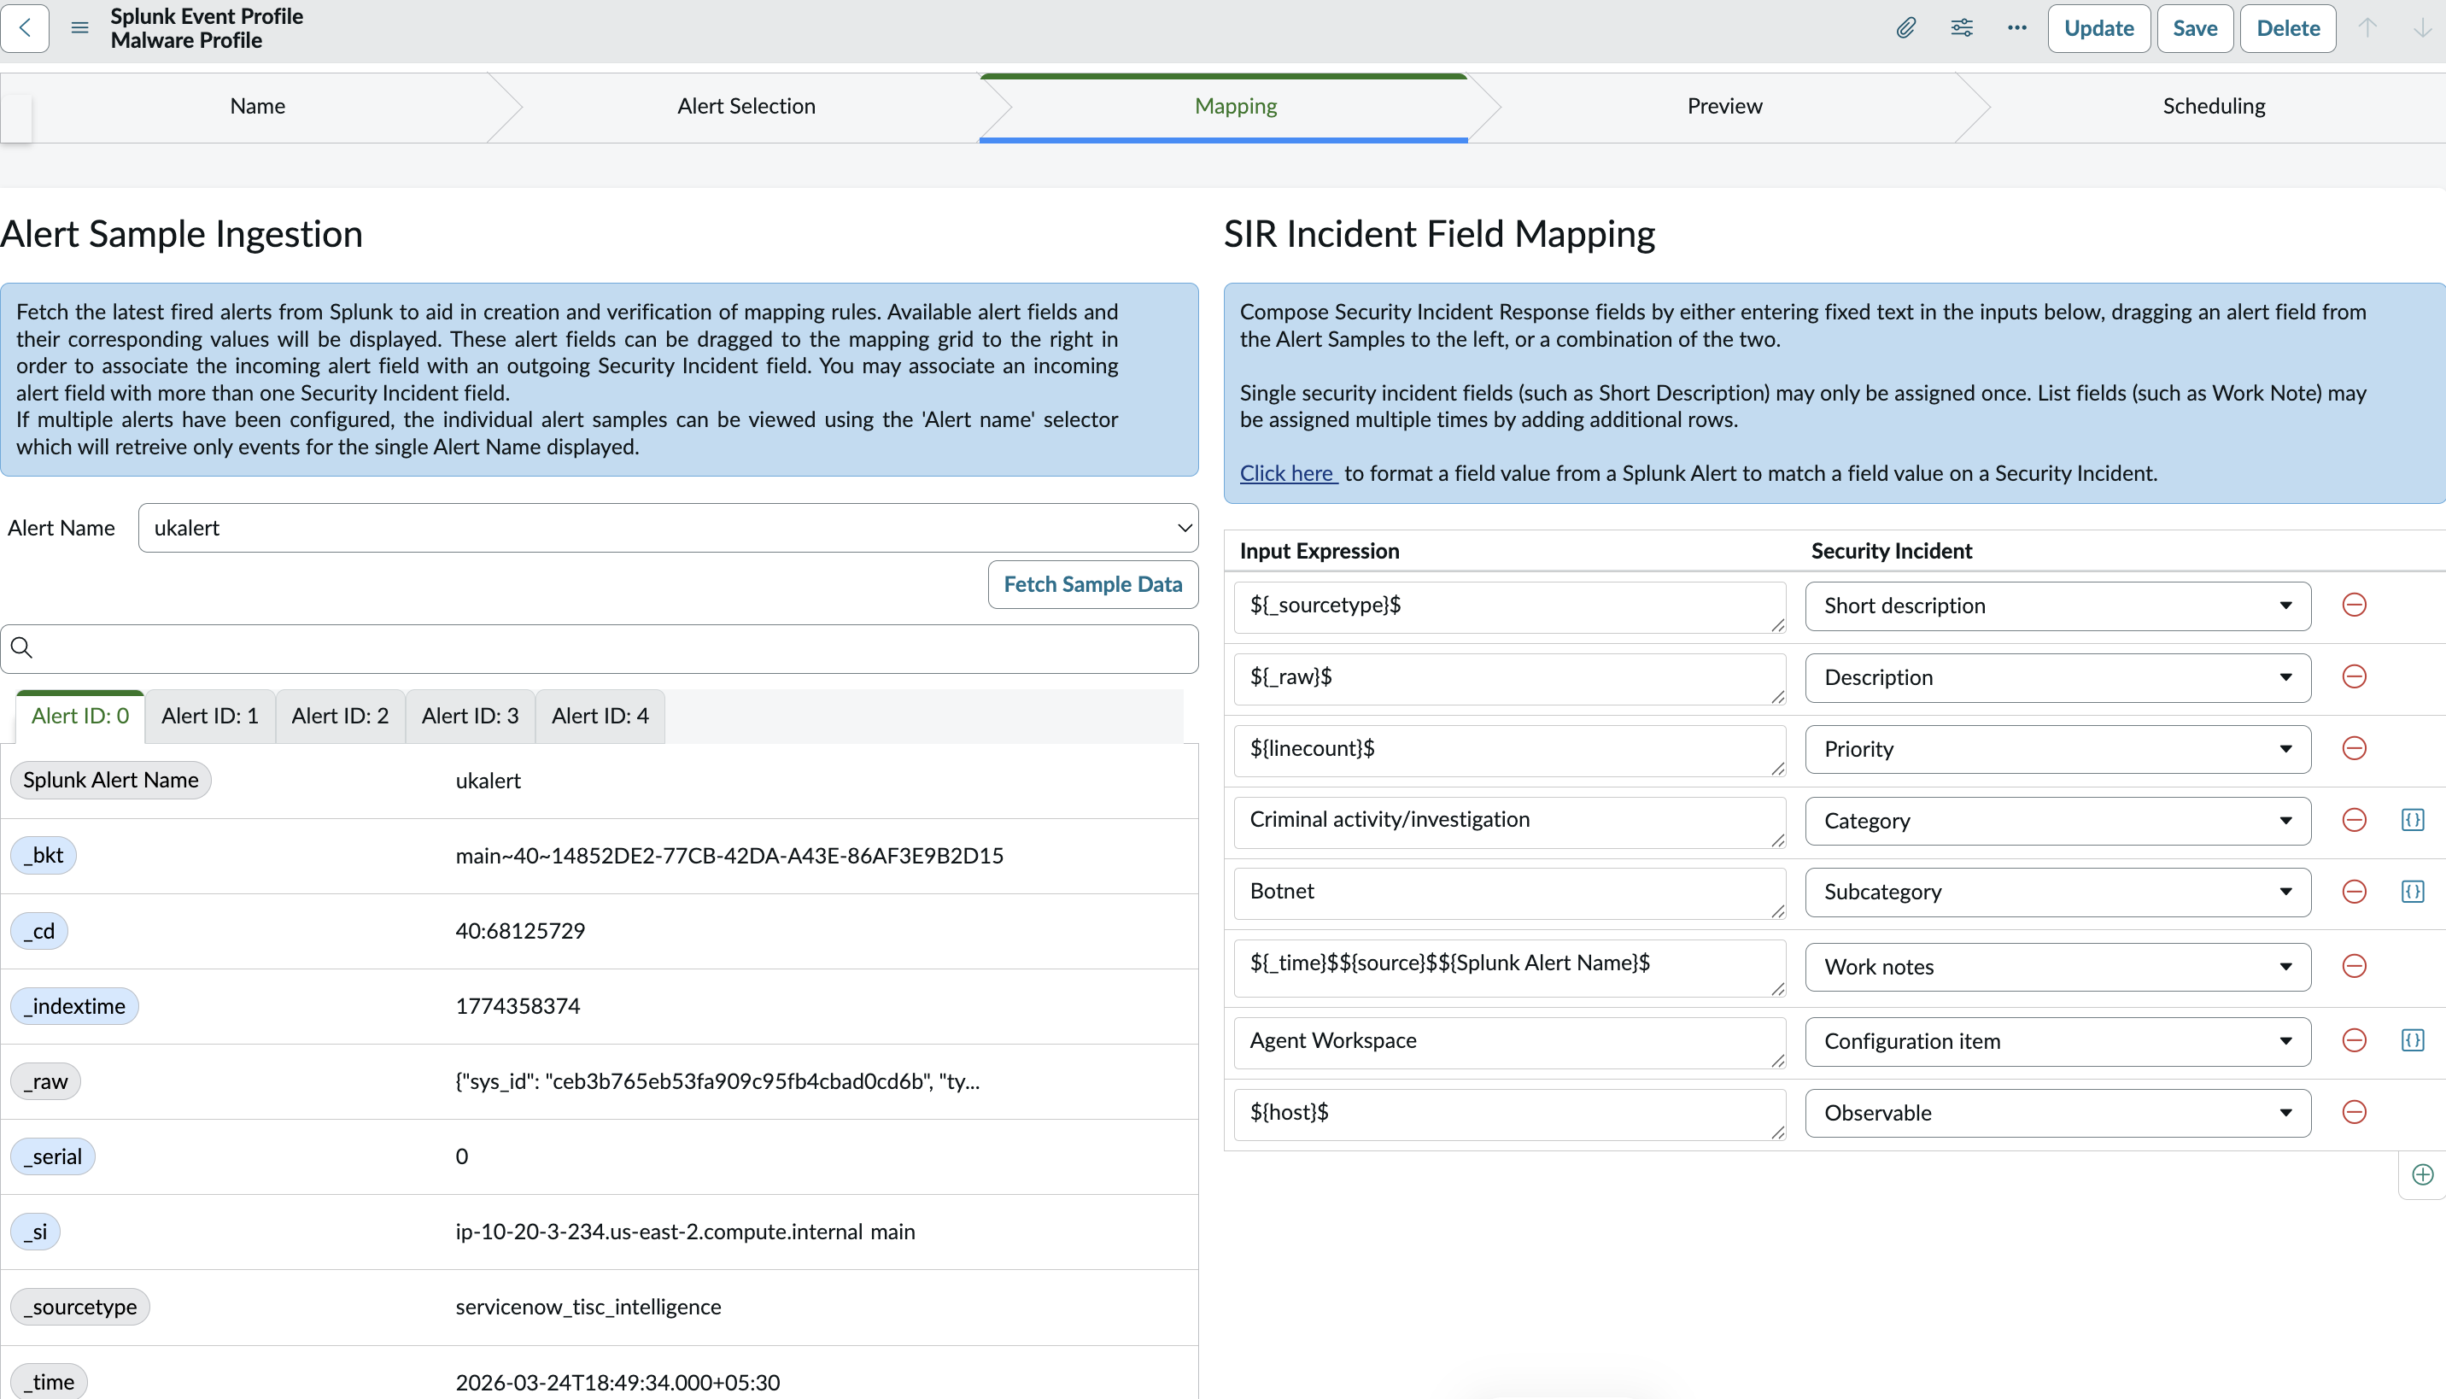Remove the Priority mapping row

pos(2354,748)
